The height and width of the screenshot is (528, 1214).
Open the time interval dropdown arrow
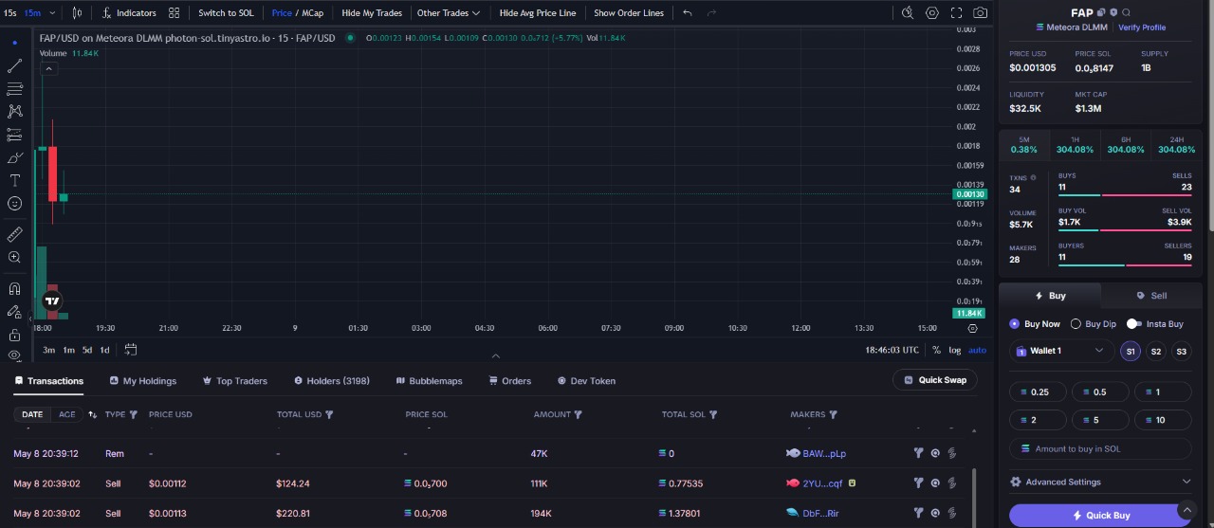pyautogui.click(x=51, y=13)
